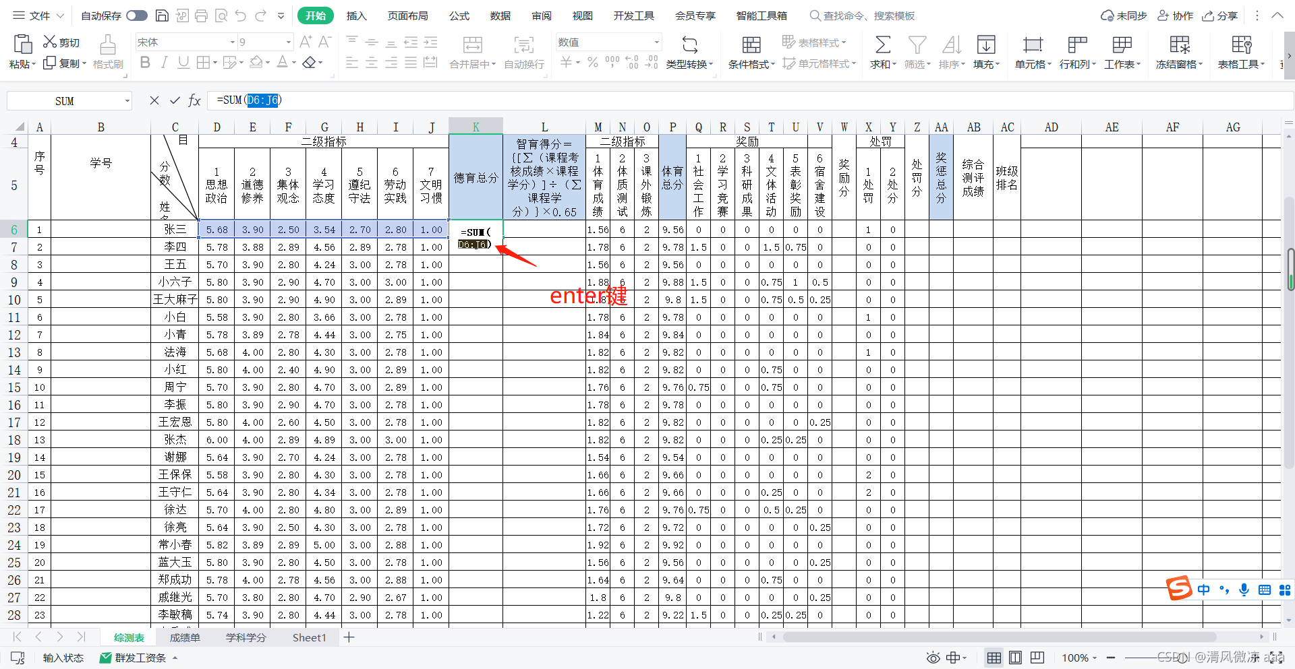
Task: Click the Sogou microphone voice input icon
Action: tap(1244, 590)
